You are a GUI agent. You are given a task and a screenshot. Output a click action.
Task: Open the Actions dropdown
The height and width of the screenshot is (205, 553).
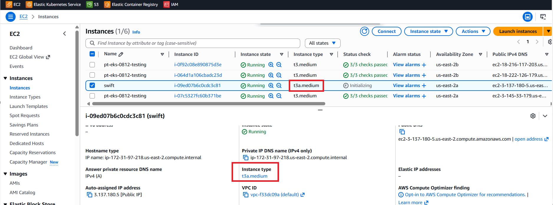tap(473, 31)
